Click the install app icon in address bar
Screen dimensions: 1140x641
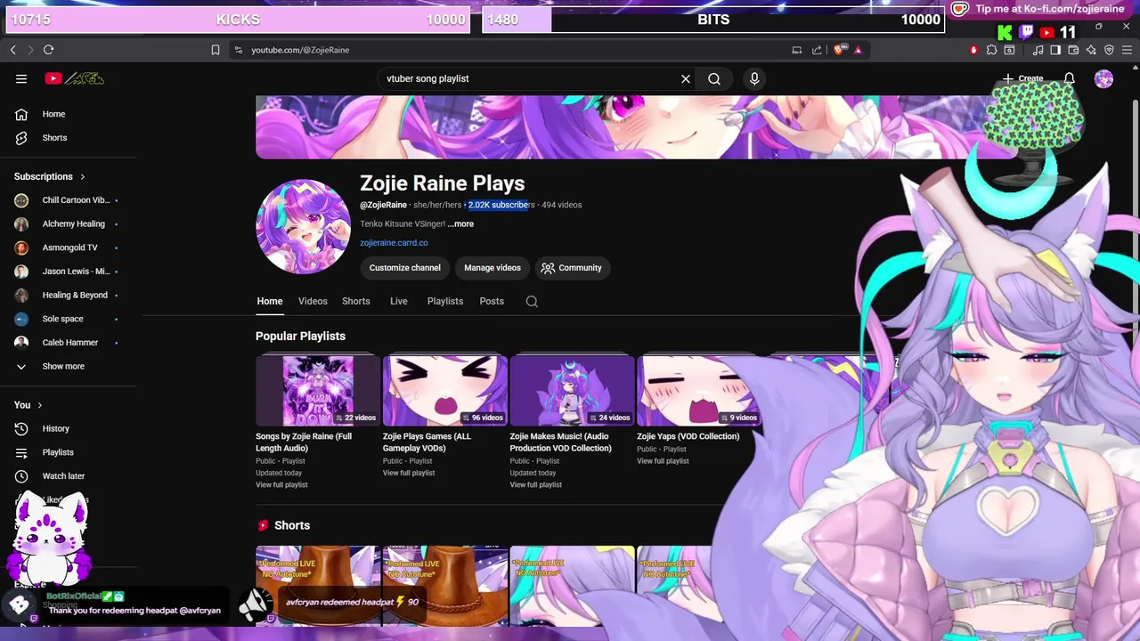[797, 50]
